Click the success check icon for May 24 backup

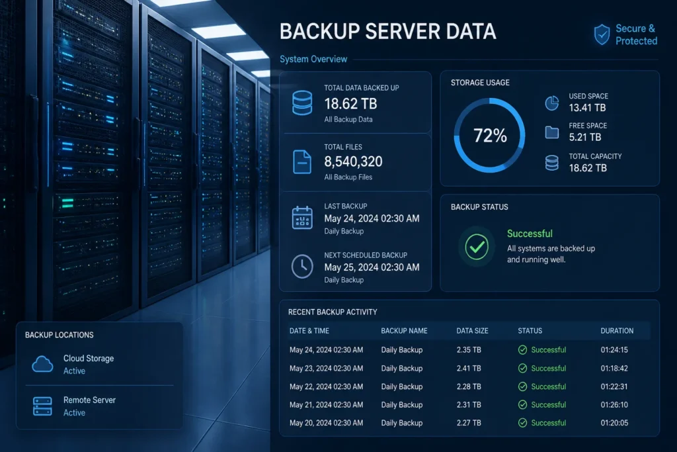pos(522,349)
